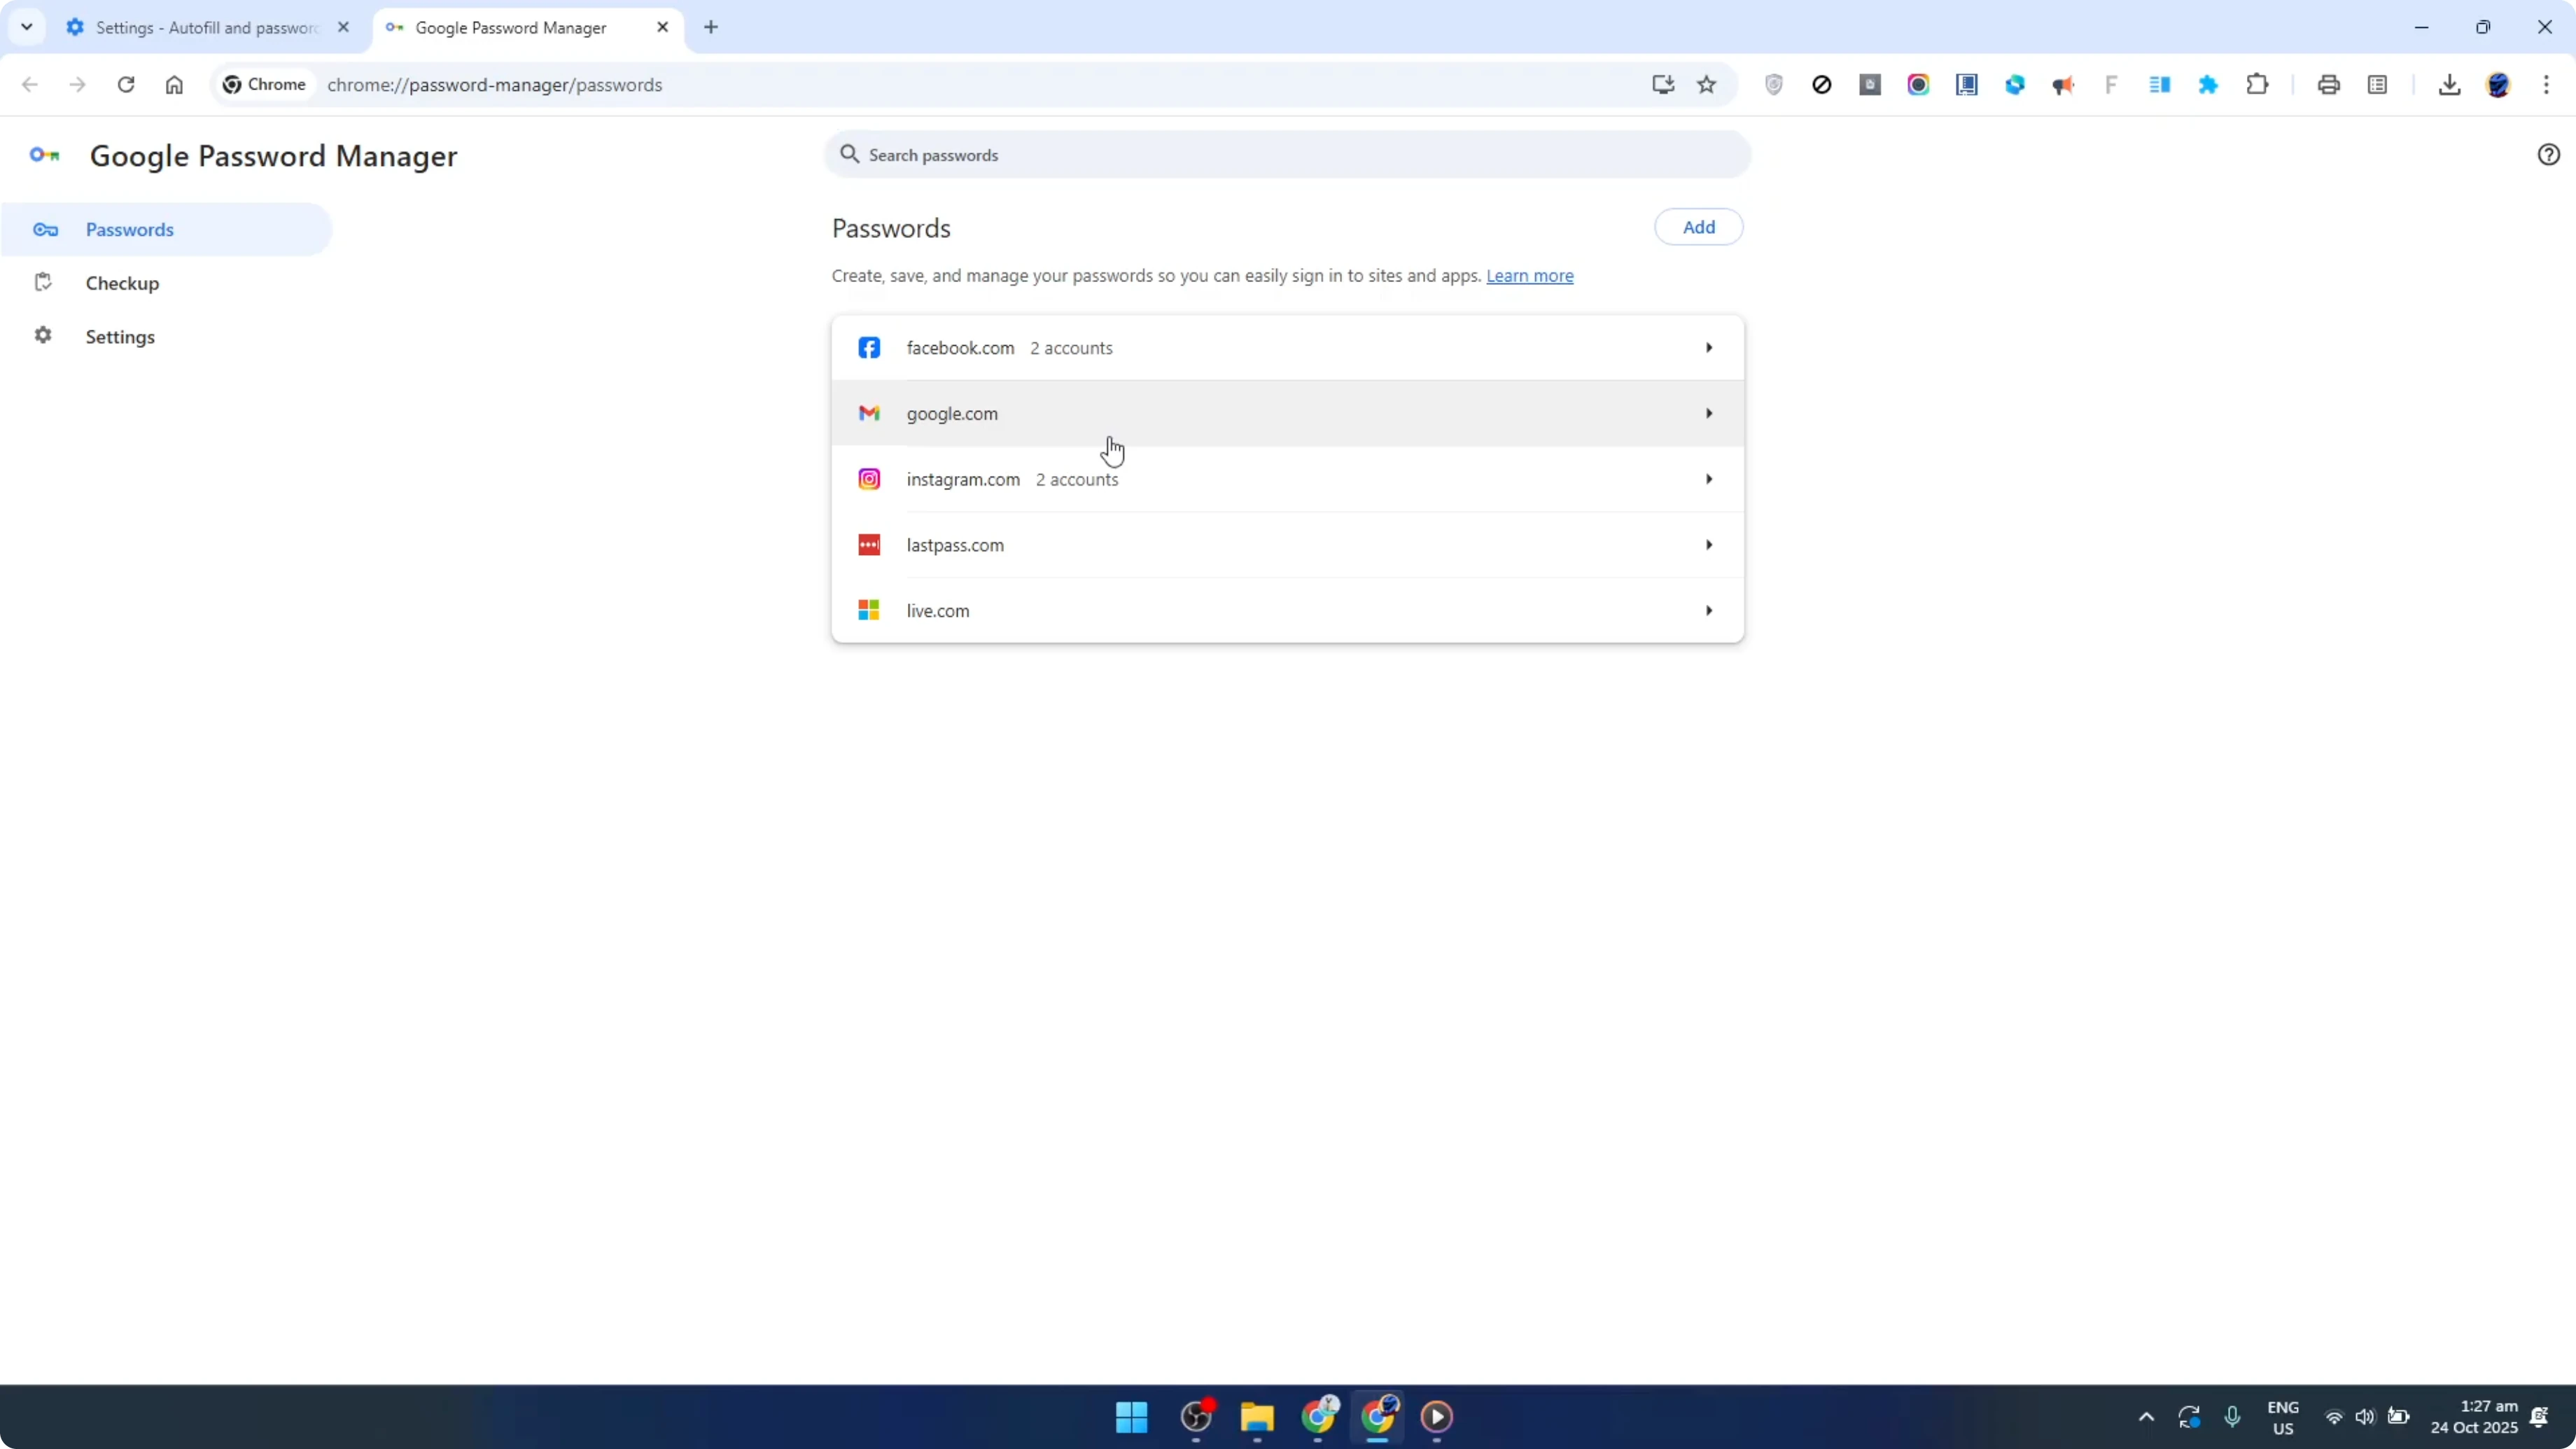Expand the facebook.com entry arrow

[x=1709, y=348]
